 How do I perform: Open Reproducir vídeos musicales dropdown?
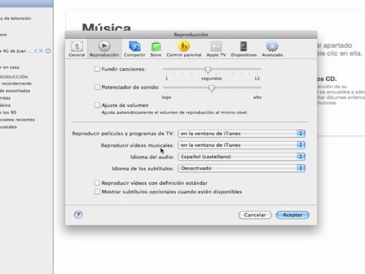241,145
